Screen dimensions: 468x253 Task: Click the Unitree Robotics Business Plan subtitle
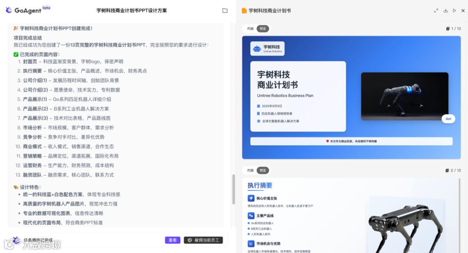(285, 96)
